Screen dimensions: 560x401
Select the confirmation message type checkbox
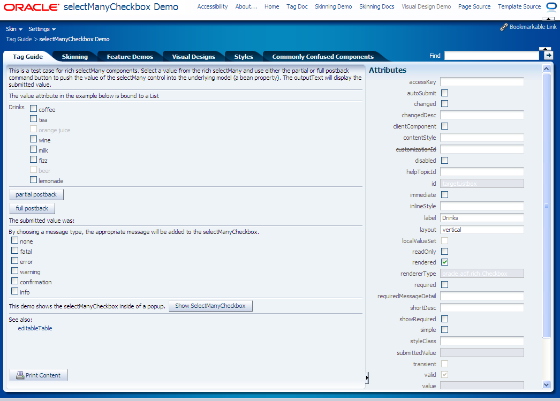click(x=14, y=281)
